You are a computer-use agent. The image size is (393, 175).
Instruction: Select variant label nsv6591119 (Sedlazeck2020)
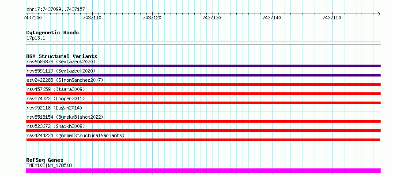(61, 71)
